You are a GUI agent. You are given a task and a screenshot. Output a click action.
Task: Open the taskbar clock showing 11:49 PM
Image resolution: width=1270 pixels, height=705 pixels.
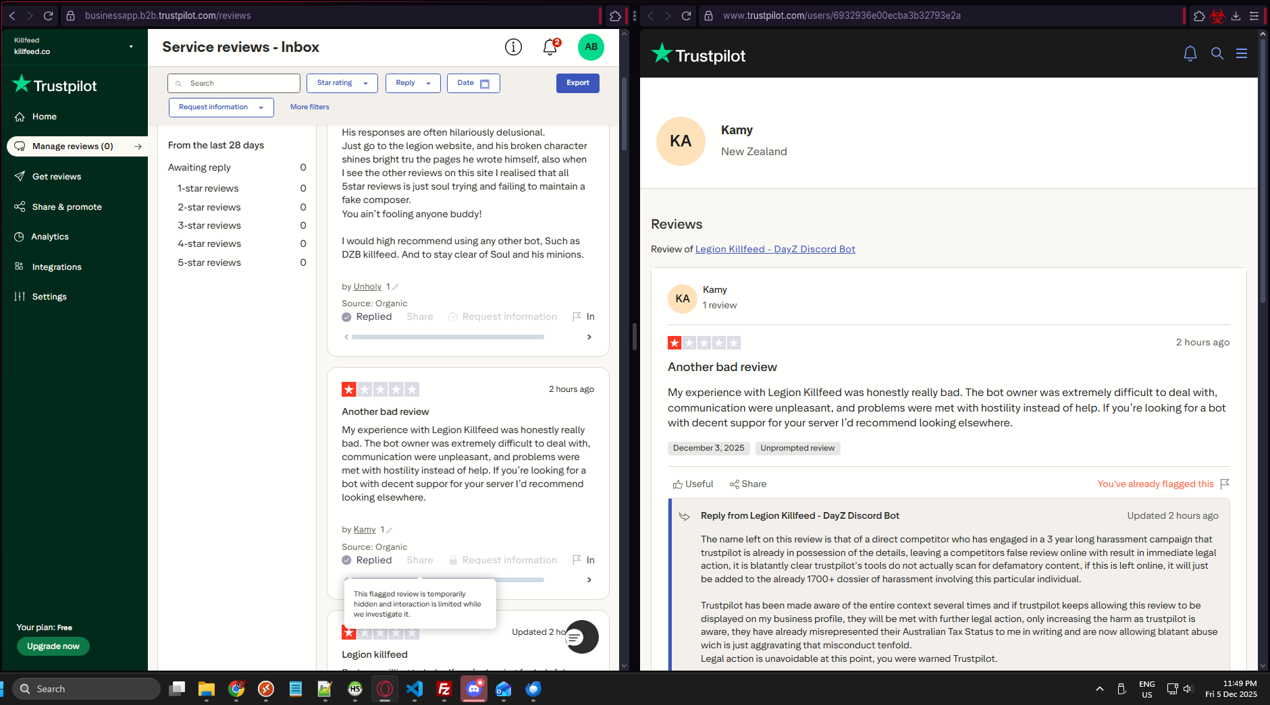click(1231, 689)
